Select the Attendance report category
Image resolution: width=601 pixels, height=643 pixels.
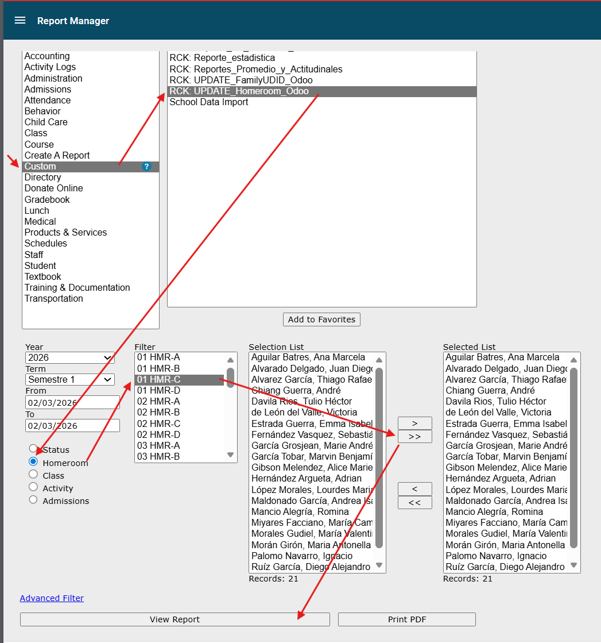48,101
